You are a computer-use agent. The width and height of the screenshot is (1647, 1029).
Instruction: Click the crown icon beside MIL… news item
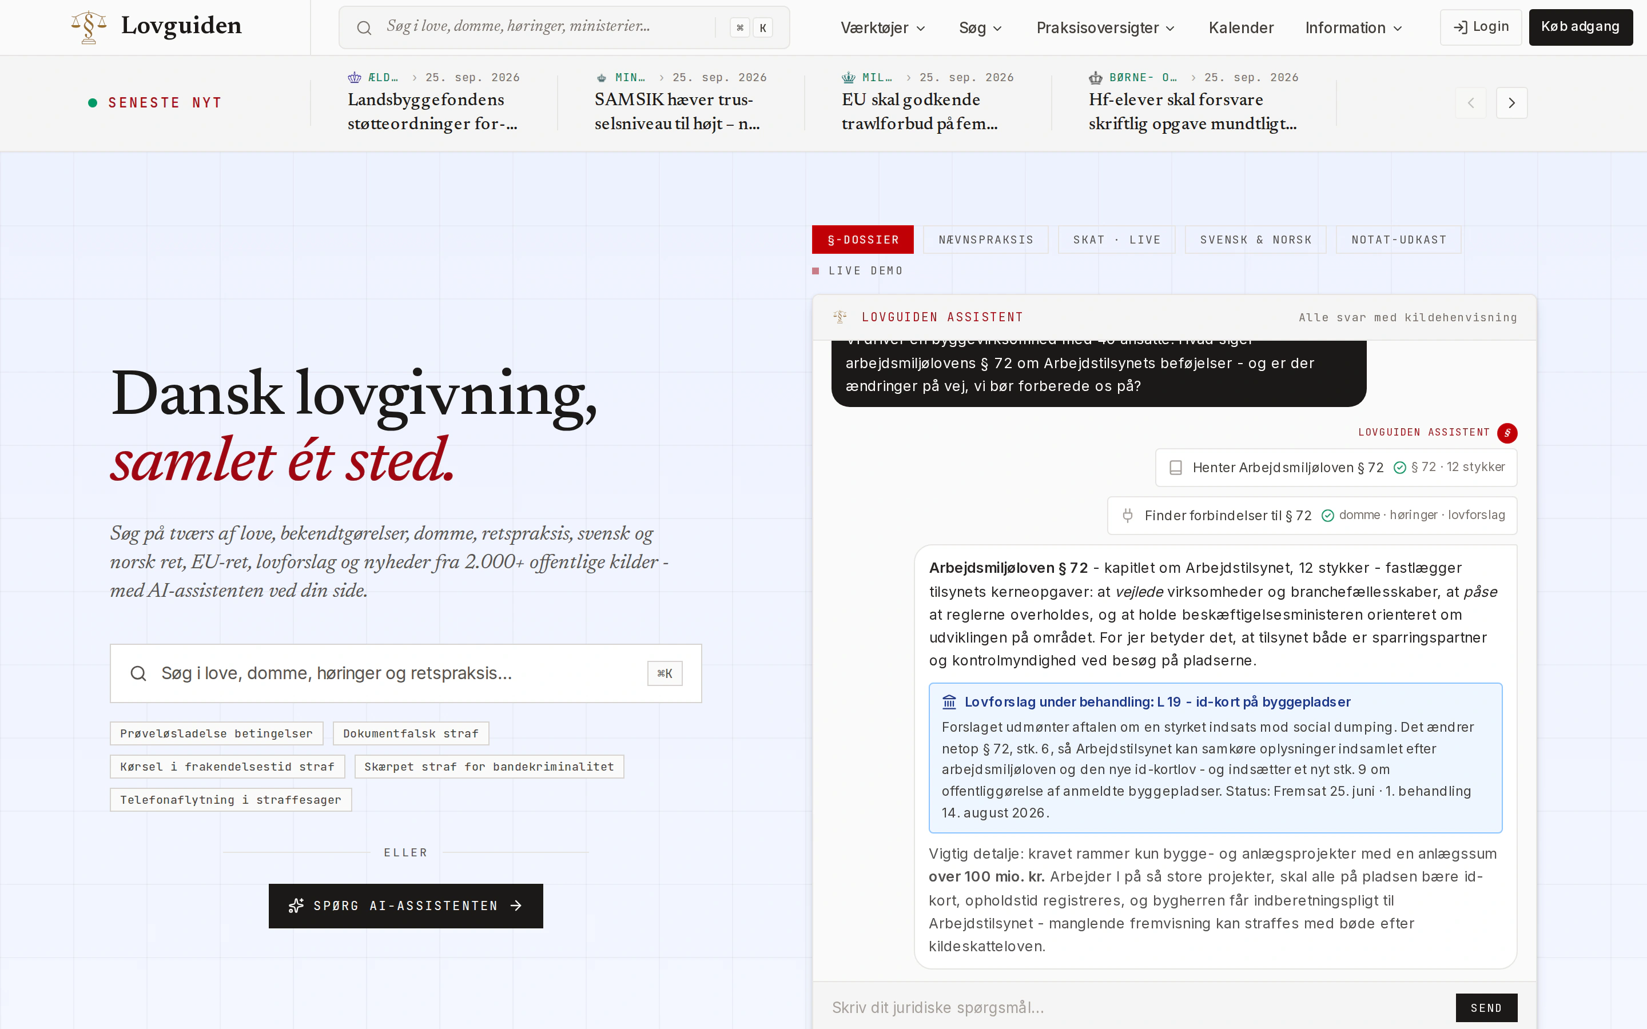tap(849, 78)
